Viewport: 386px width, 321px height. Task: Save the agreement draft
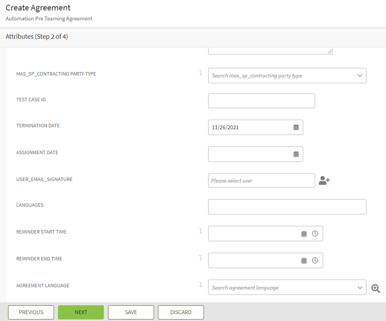click(x=131, y=312)
